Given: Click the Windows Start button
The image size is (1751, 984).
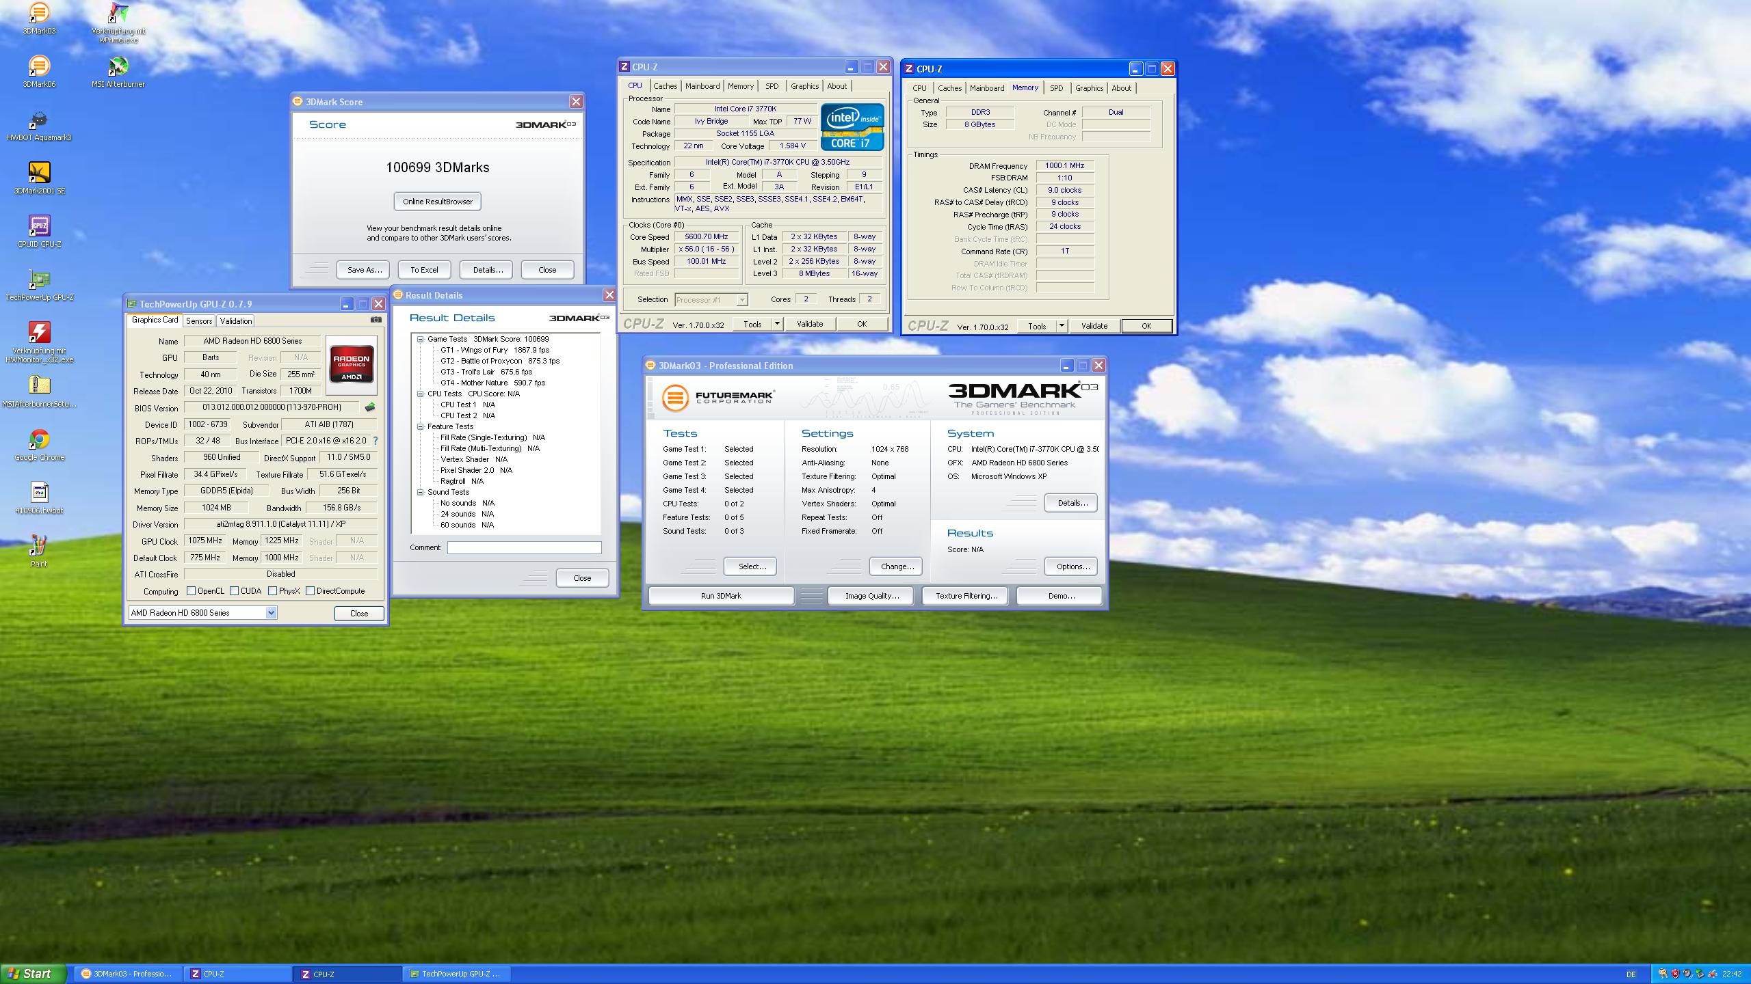Looking at the screenshot, I should click(x=33, y=974).
